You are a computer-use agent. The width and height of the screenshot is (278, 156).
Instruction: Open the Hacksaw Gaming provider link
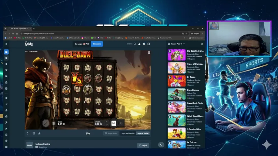(x=42, y=144)
